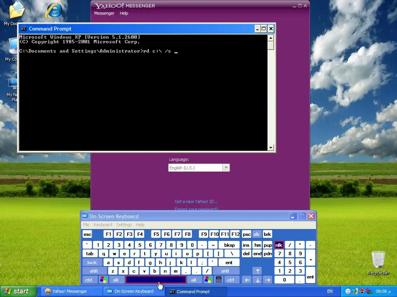
Task: Click the hm key on the On-Screen Keyboard
Action: coord(257,245)
